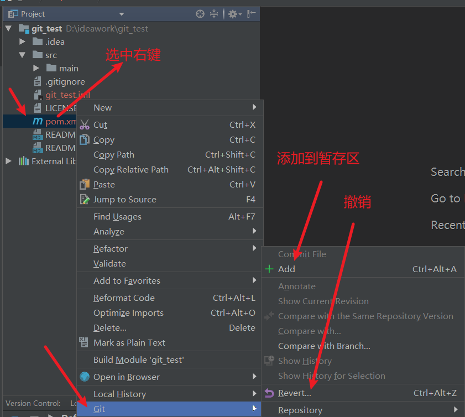The image size is (465, 417).
Task: Select the git_test.iml file
Action: tap(67, 95)
